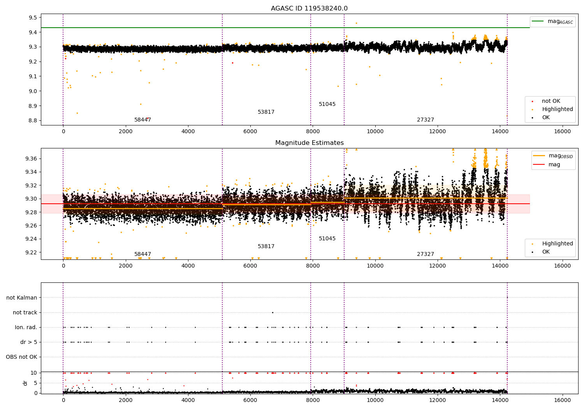Select the 8.8 y-axis tick label
This screenshot has width=584, height=409.
click(x=33, y=121)
